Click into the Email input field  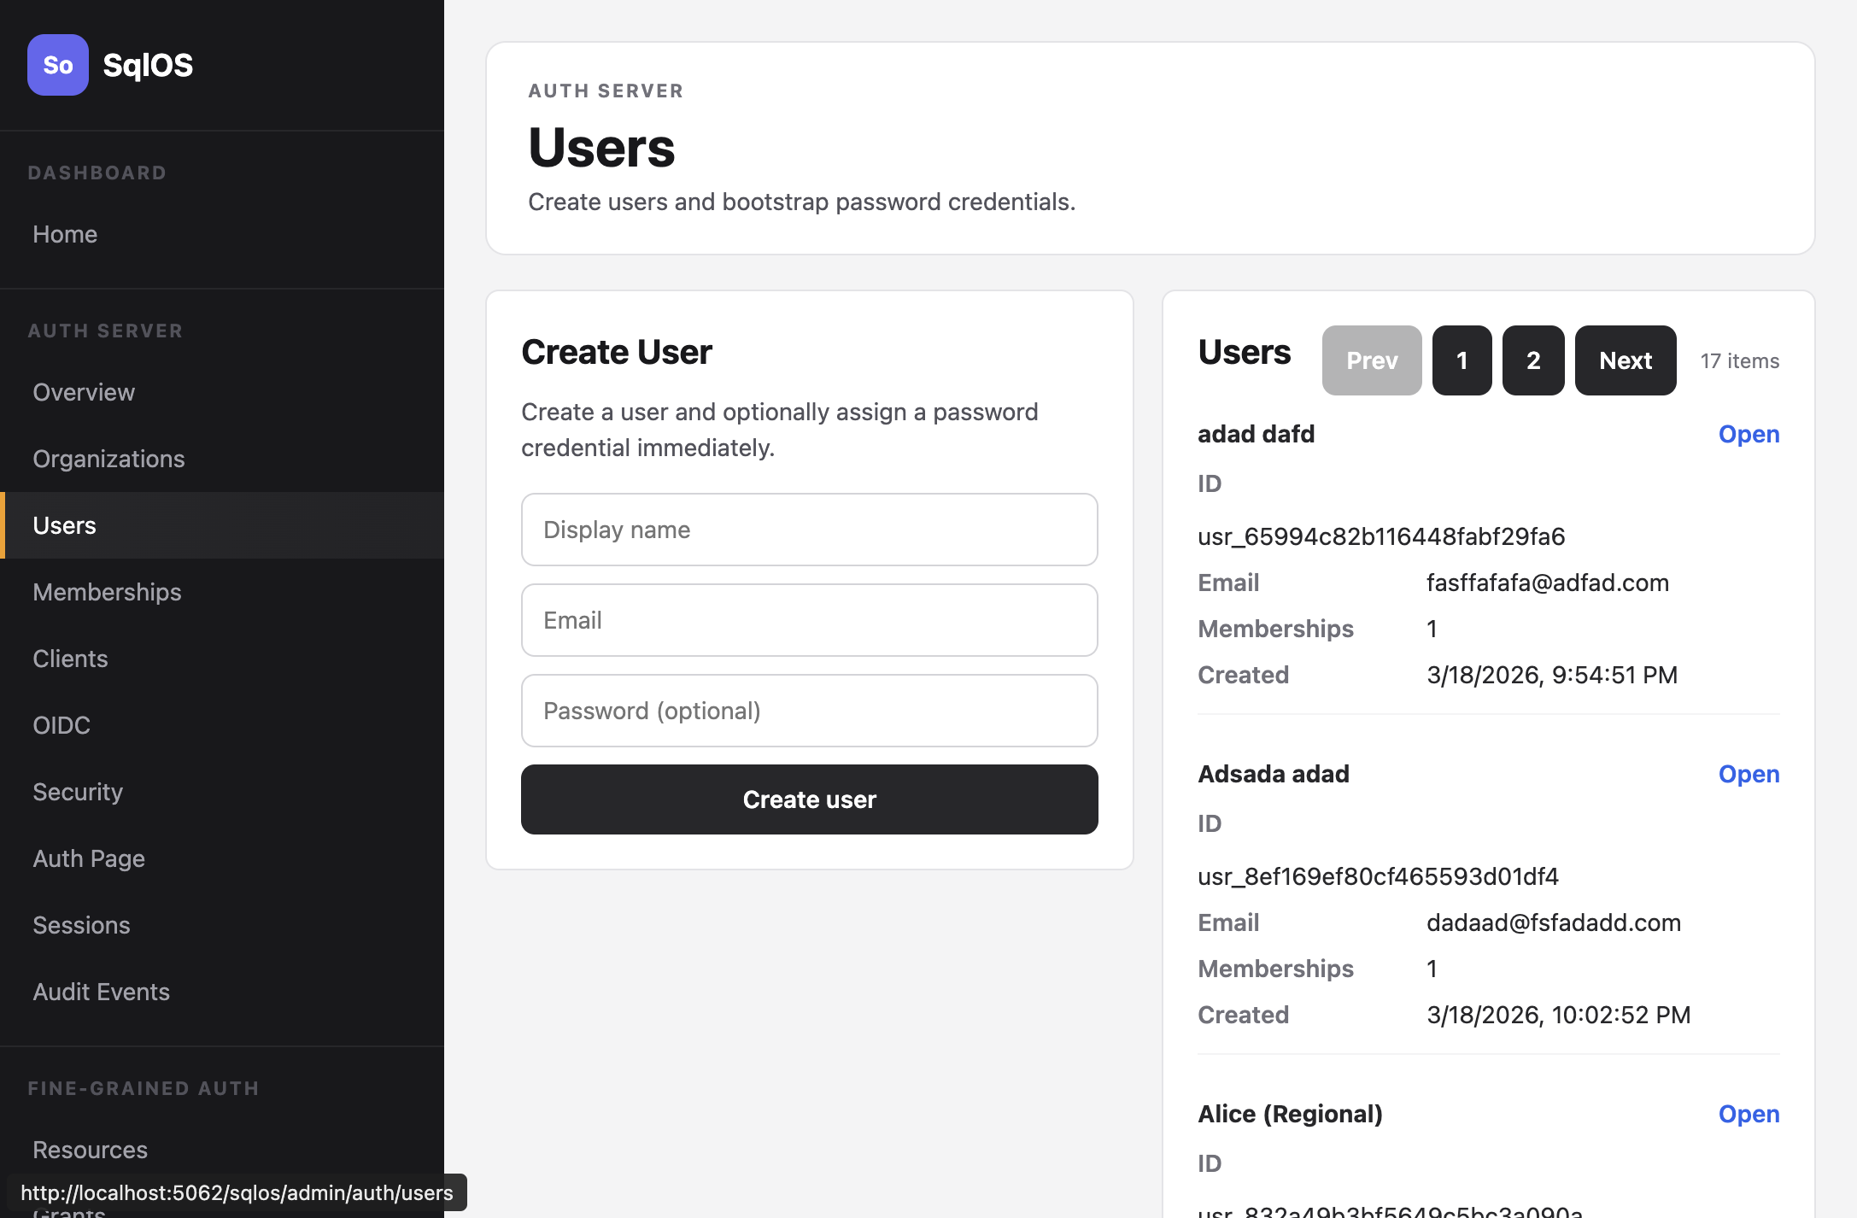809,620
